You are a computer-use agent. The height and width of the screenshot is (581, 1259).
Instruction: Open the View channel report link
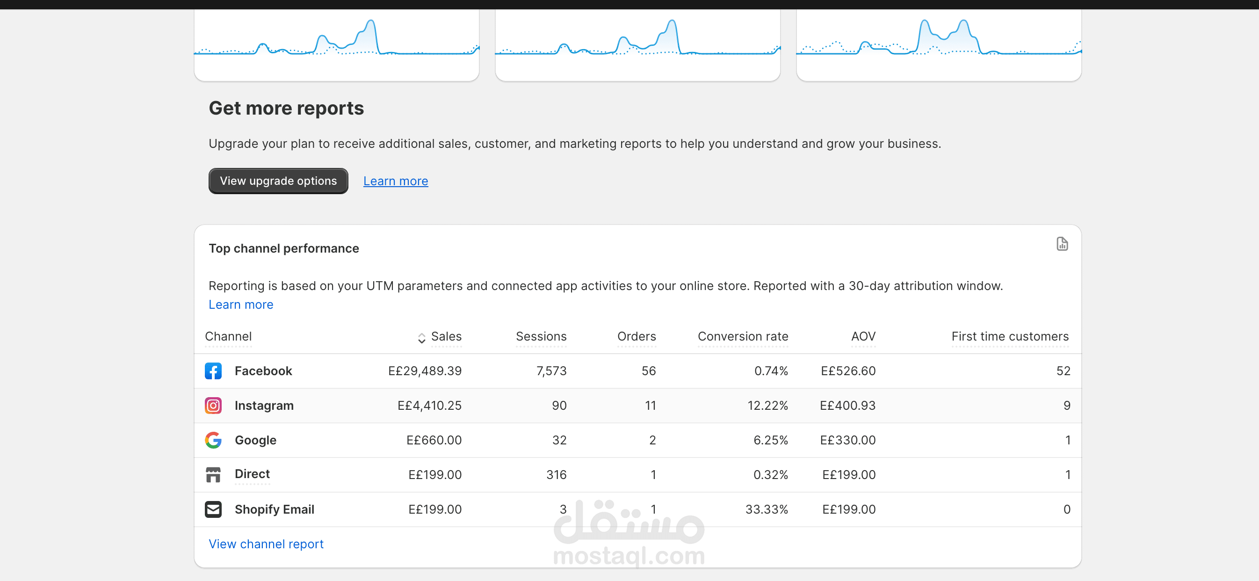pos(266,544)
